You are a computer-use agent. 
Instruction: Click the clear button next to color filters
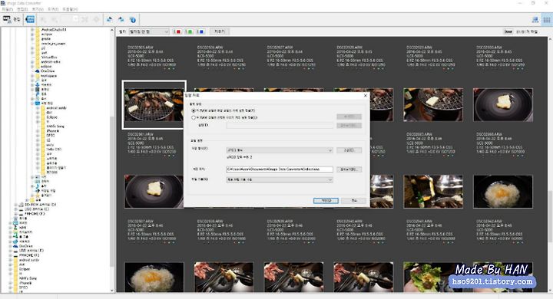220,31
